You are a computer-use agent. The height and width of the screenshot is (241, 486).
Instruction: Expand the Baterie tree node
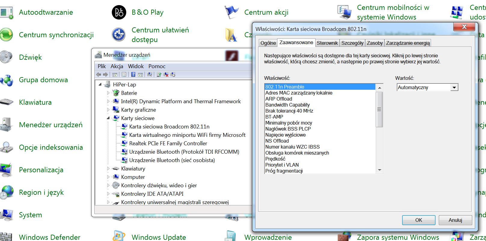pyautogui.click(x=108, y=93)
